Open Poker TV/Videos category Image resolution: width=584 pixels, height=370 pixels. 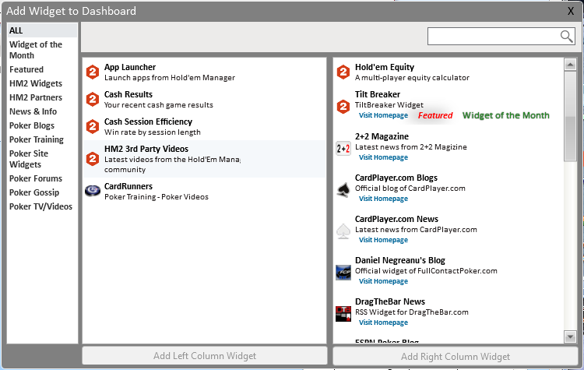[x=41, y=206]
